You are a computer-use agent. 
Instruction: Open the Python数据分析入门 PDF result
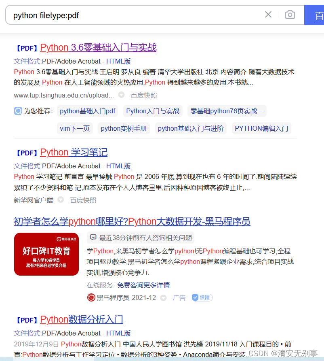(x=82, y=320)
